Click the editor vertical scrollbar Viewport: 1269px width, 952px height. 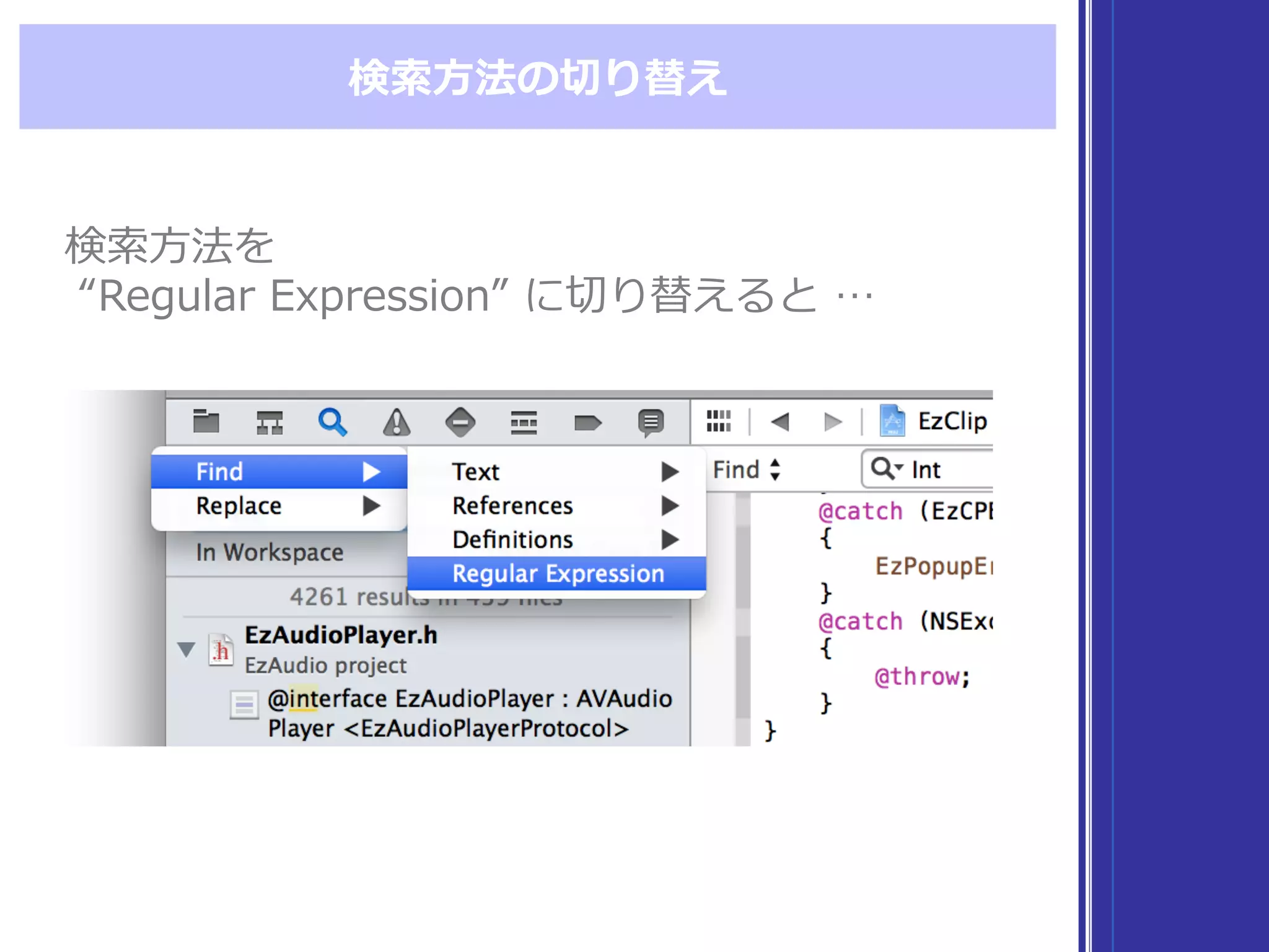click(x=743, y=620)
